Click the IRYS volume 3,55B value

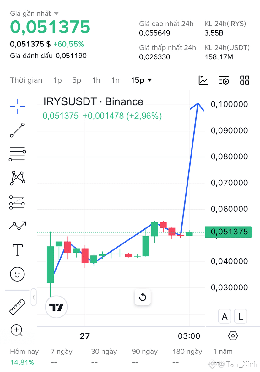[x=214, y=33]
